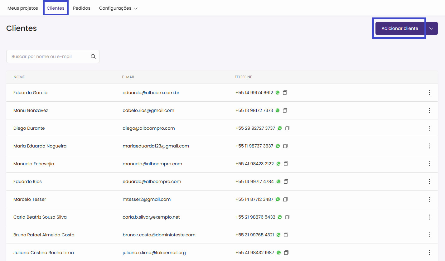
Task: Open arrow dropdown beside Adicionar cliente
Action: coord(431,28)
